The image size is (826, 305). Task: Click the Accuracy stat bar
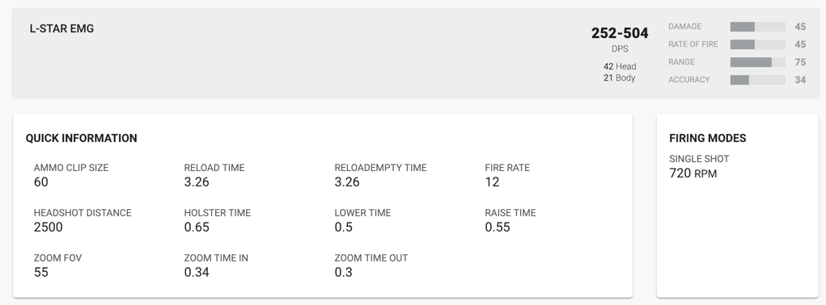tap(757, 80)
